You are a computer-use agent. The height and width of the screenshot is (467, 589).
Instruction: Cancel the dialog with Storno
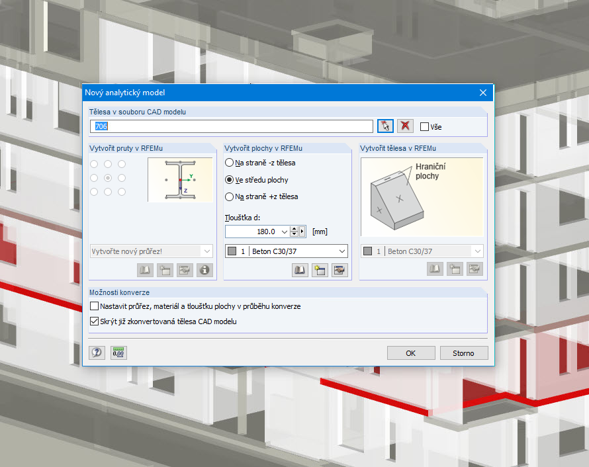(x=463, y=353)
